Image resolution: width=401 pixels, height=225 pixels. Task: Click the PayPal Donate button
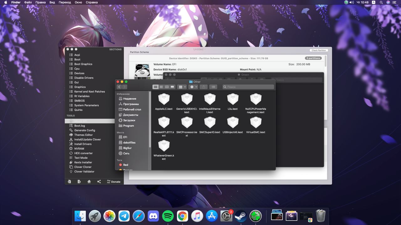(x=114, y=182)
